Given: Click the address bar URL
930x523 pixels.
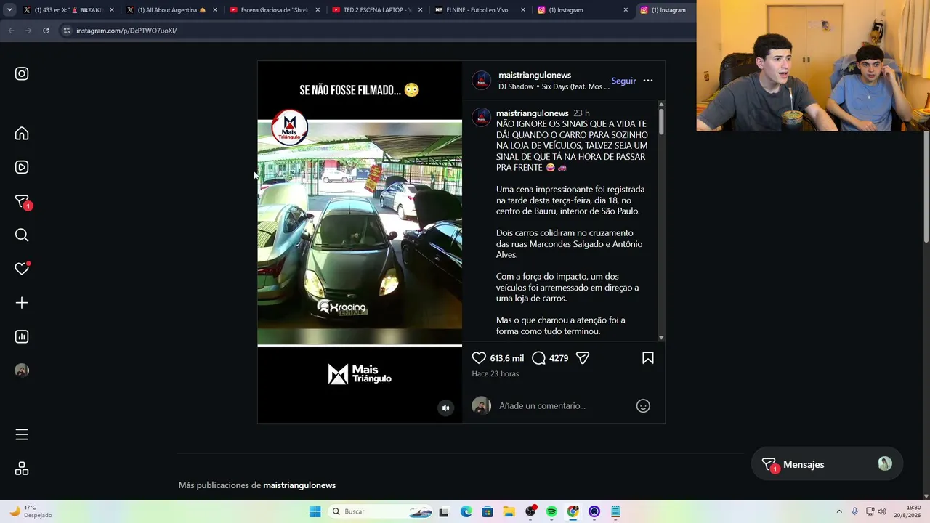Looking at the screenshot, I should pyautogui.click(x=126, y=31).
